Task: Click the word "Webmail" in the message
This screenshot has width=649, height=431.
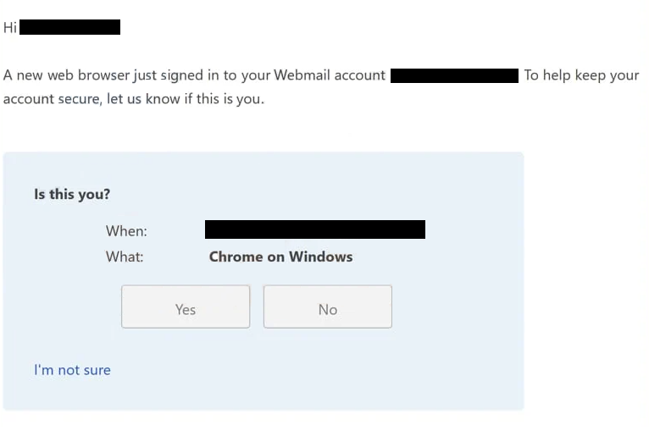Action: pos(302,75)
